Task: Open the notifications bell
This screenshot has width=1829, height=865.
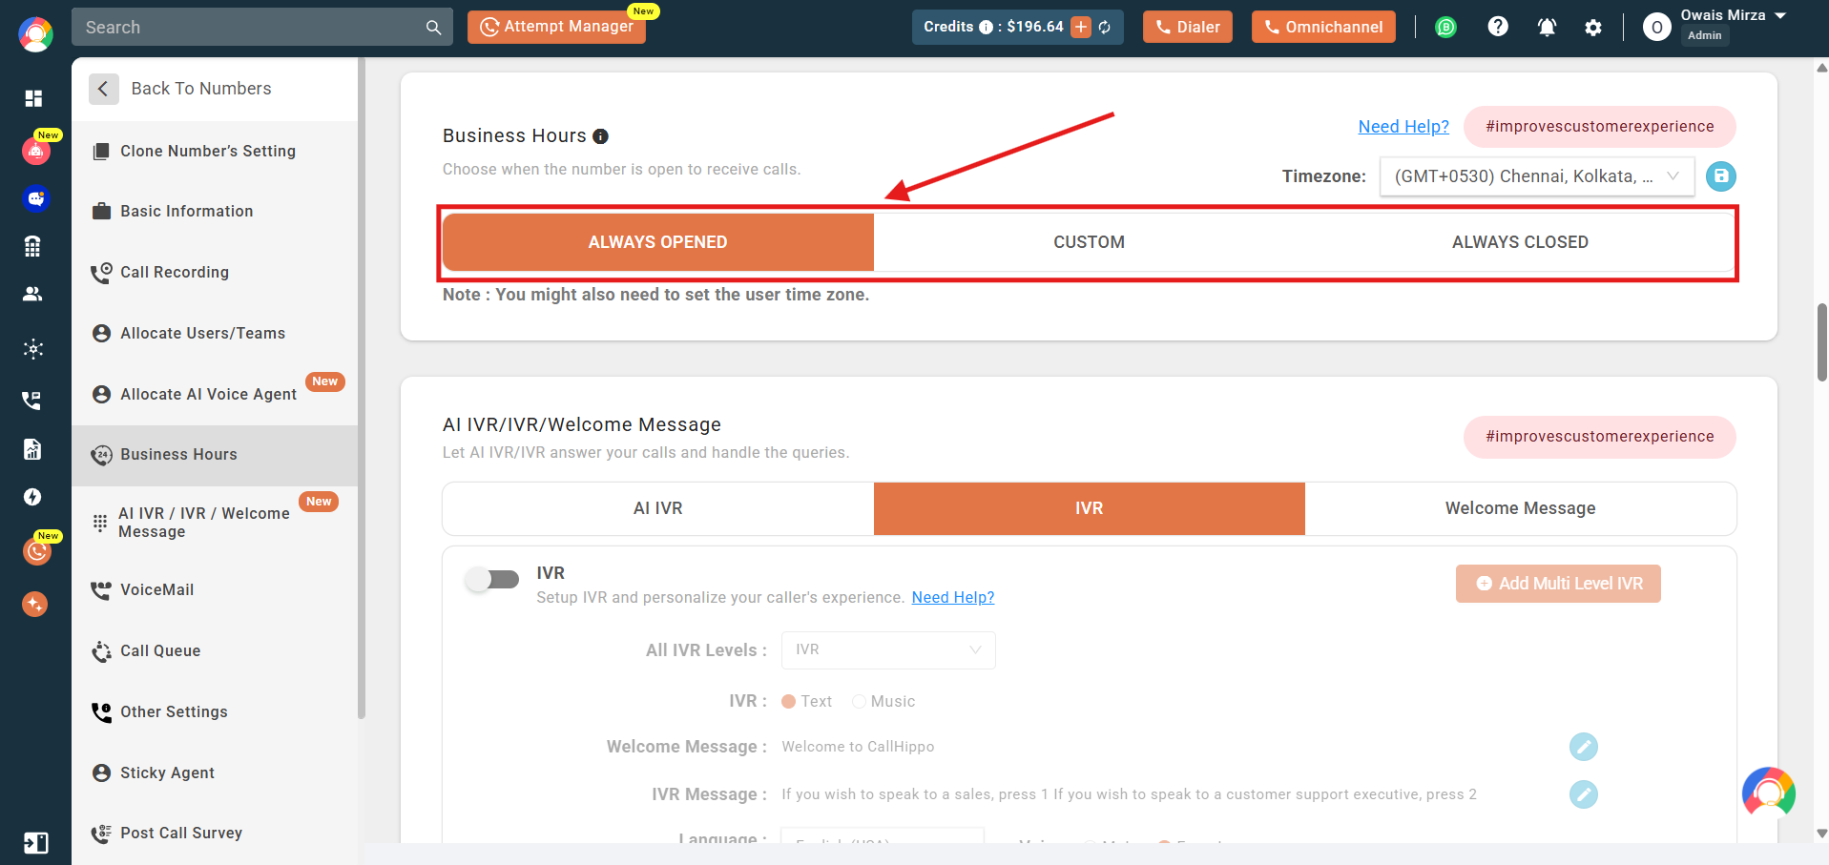Action: tap(1547, 28)
